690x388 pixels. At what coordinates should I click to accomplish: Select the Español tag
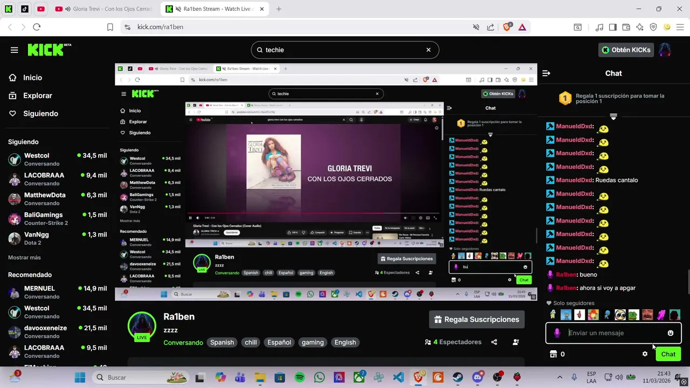pyautogui.click(x=279, y=342)
